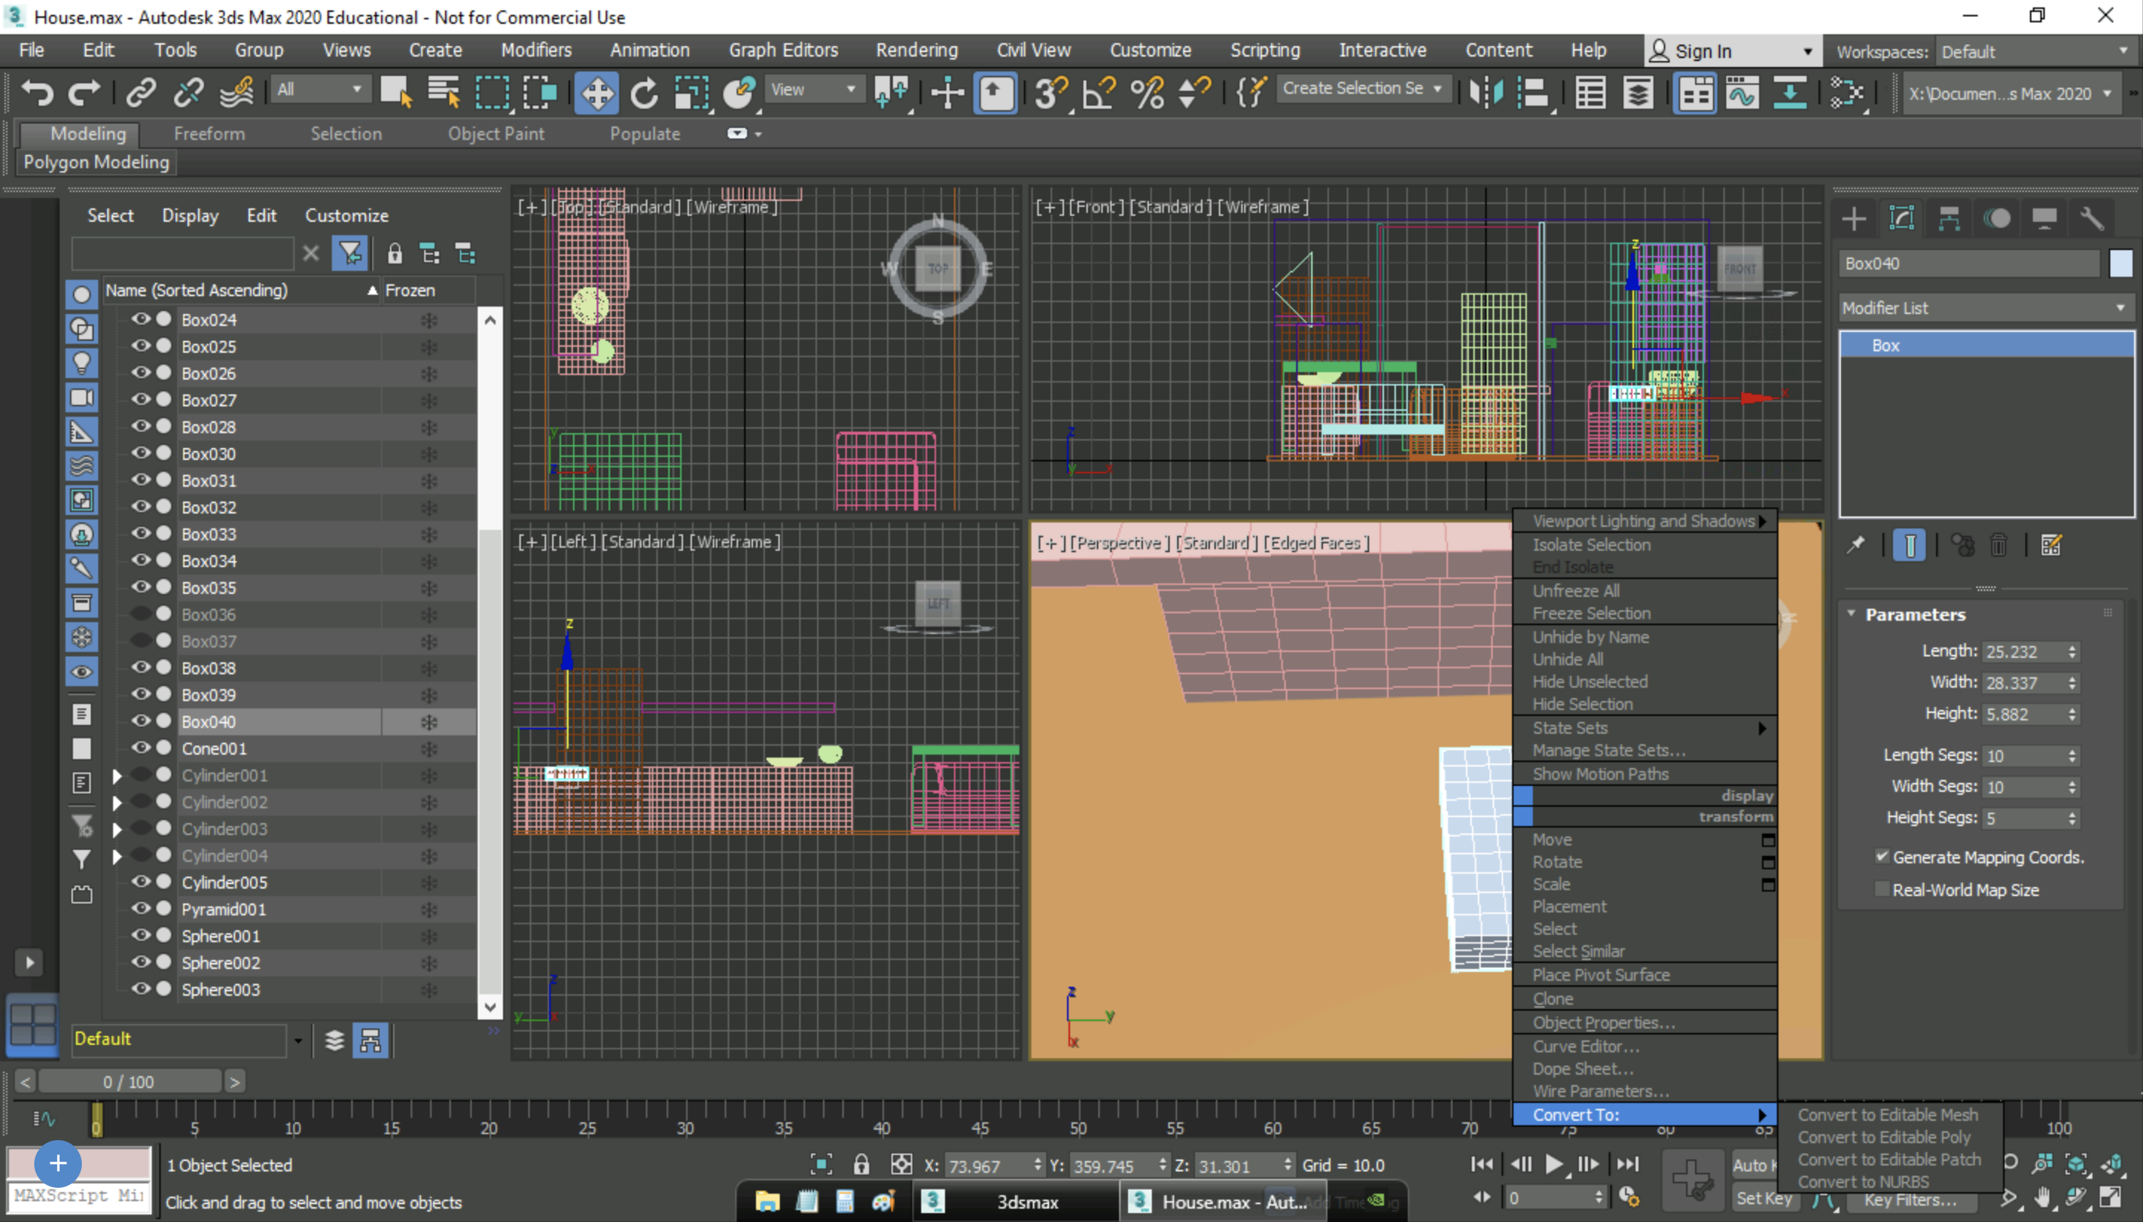Toggle visibility eye for Box036
Viewport: 2143px width, 1222px height.
[x=140, y=613]
